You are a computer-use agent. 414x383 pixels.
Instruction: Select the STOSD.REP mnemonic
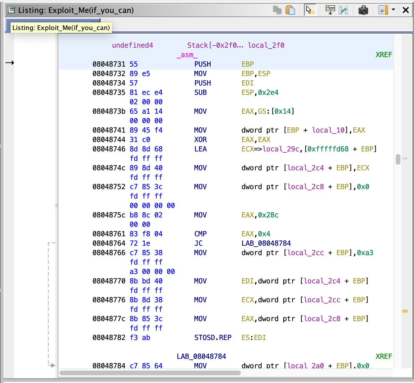point(213,338)
